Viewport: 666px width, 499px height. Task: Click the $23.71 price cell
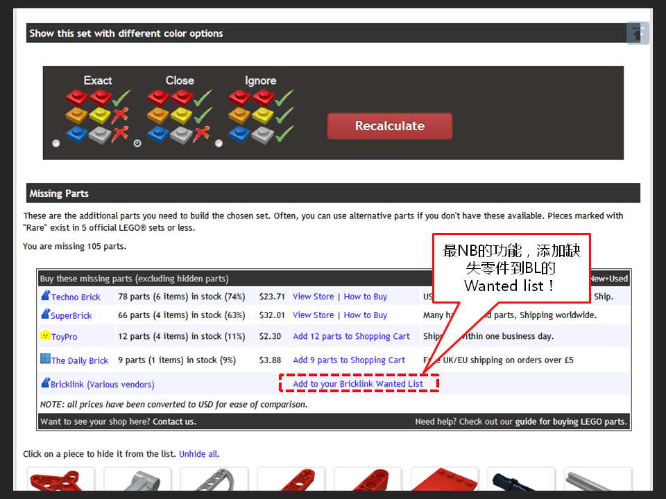tap(272, 297)
